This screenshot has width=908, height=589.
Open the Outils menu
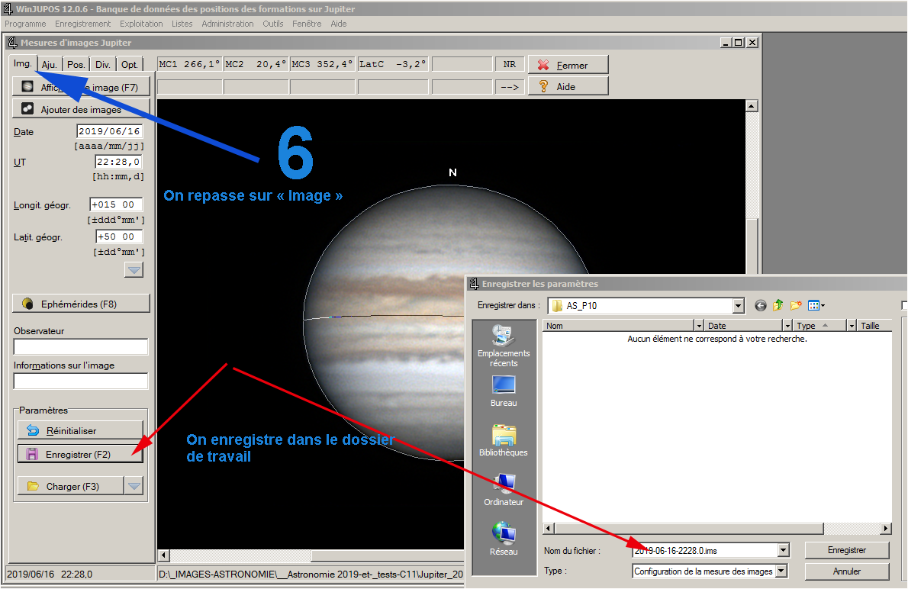(272, 24)
